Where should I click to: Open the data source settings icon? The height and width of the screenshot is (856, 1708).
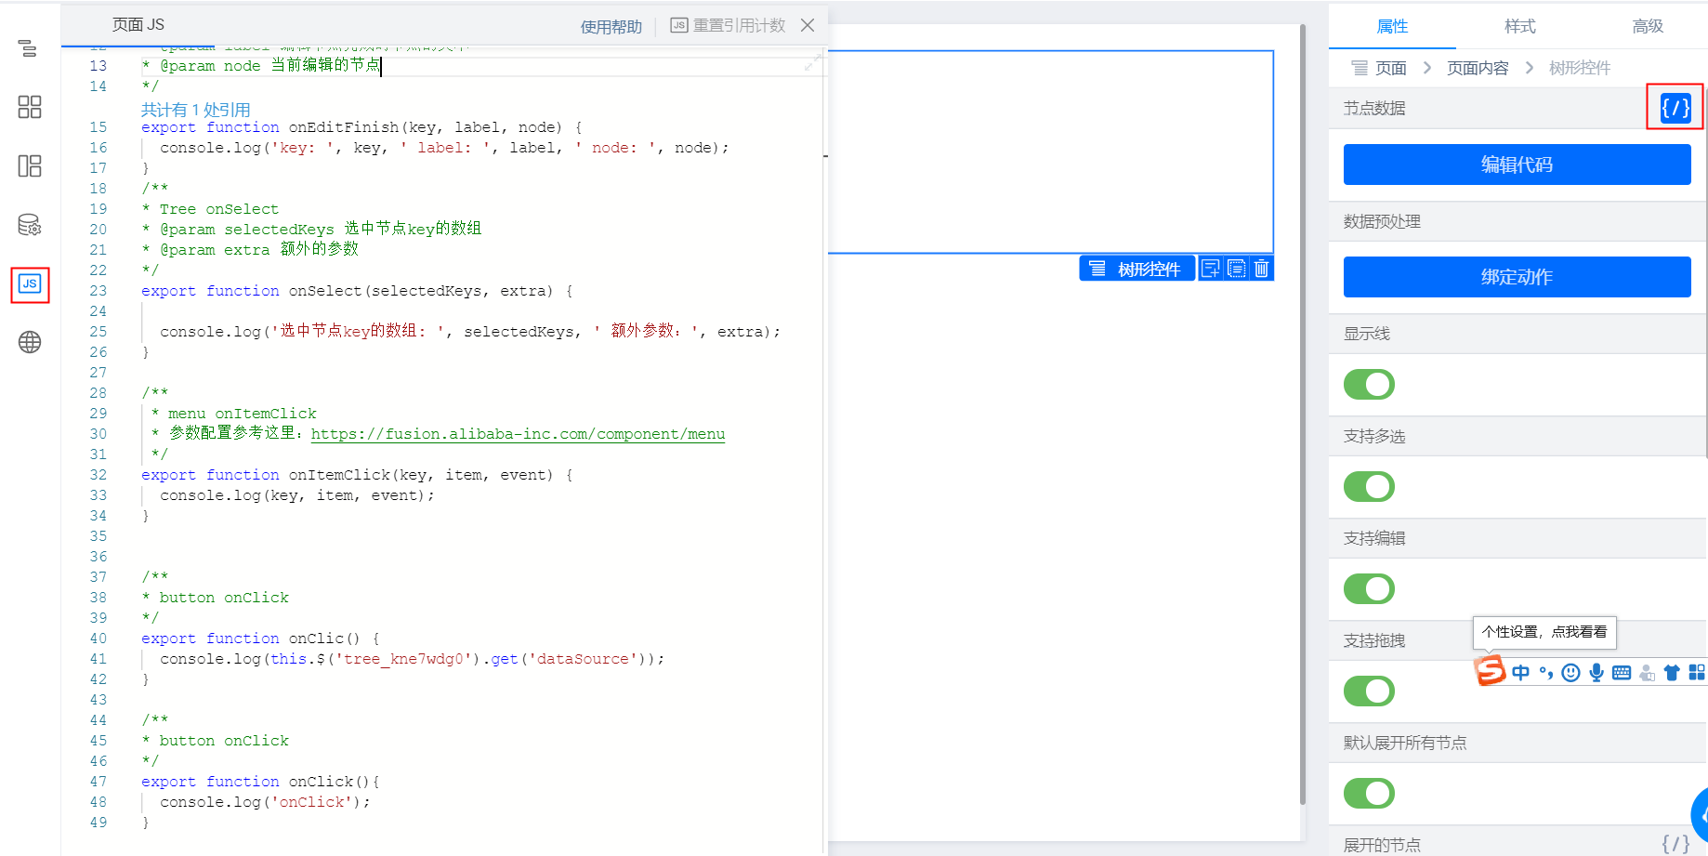[x=30, y=225]
